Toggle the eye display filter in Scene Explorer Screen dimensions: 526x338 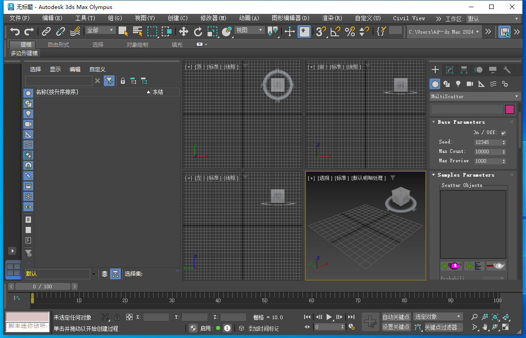tap(28, 207)
